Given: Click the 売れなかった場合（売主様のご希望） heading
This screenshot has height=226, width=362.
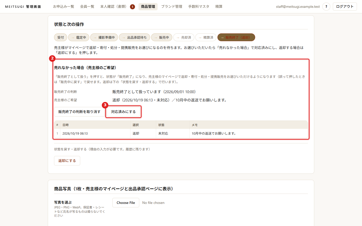Looking at the screenshot, I should 85,68.
